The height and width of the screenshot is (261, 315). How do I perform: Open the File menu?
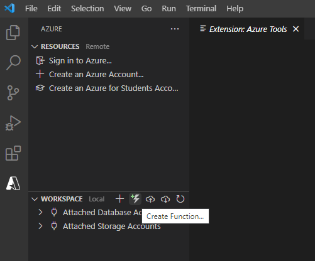[31, 9]
